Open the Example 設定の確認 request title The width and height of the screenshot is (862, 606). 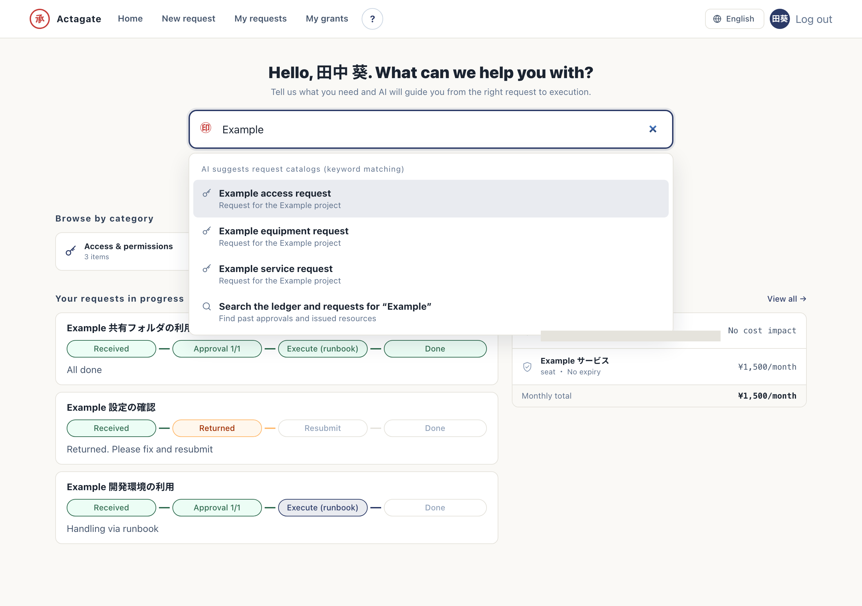111,407
